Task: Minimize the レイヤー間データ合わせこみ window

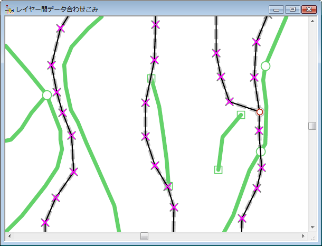Action: tap(276, 10)
